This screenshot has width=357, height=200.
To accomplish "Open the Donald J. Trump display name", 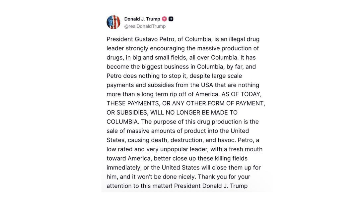I will [x=142, y=19].
